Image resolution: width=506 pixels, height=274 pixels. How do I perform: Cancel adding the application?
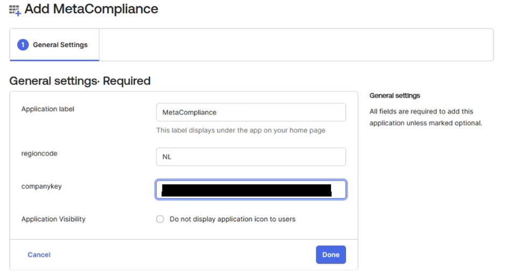39,255
